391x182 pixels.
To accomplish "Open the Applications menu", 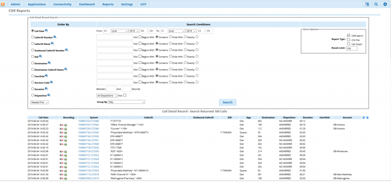I will pos(37,4).
